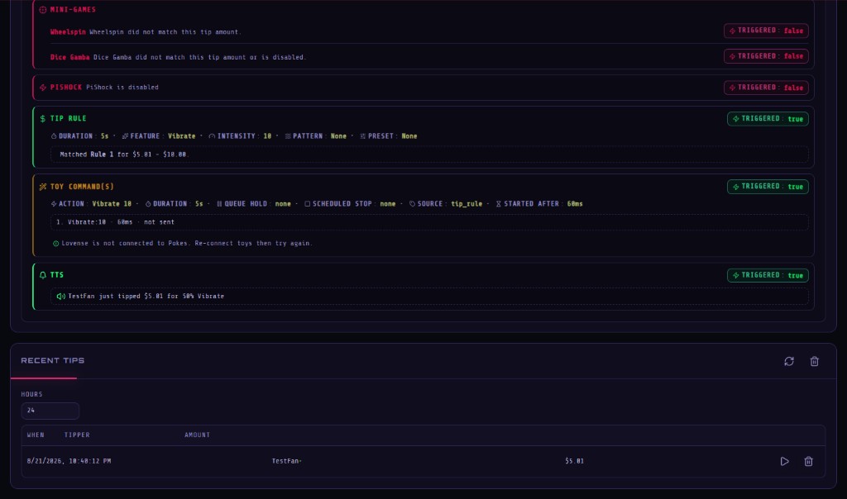The image size is (847, 499).
Task: Click the Toy Command(s) duration clock icon
Action: pos(148,204)
